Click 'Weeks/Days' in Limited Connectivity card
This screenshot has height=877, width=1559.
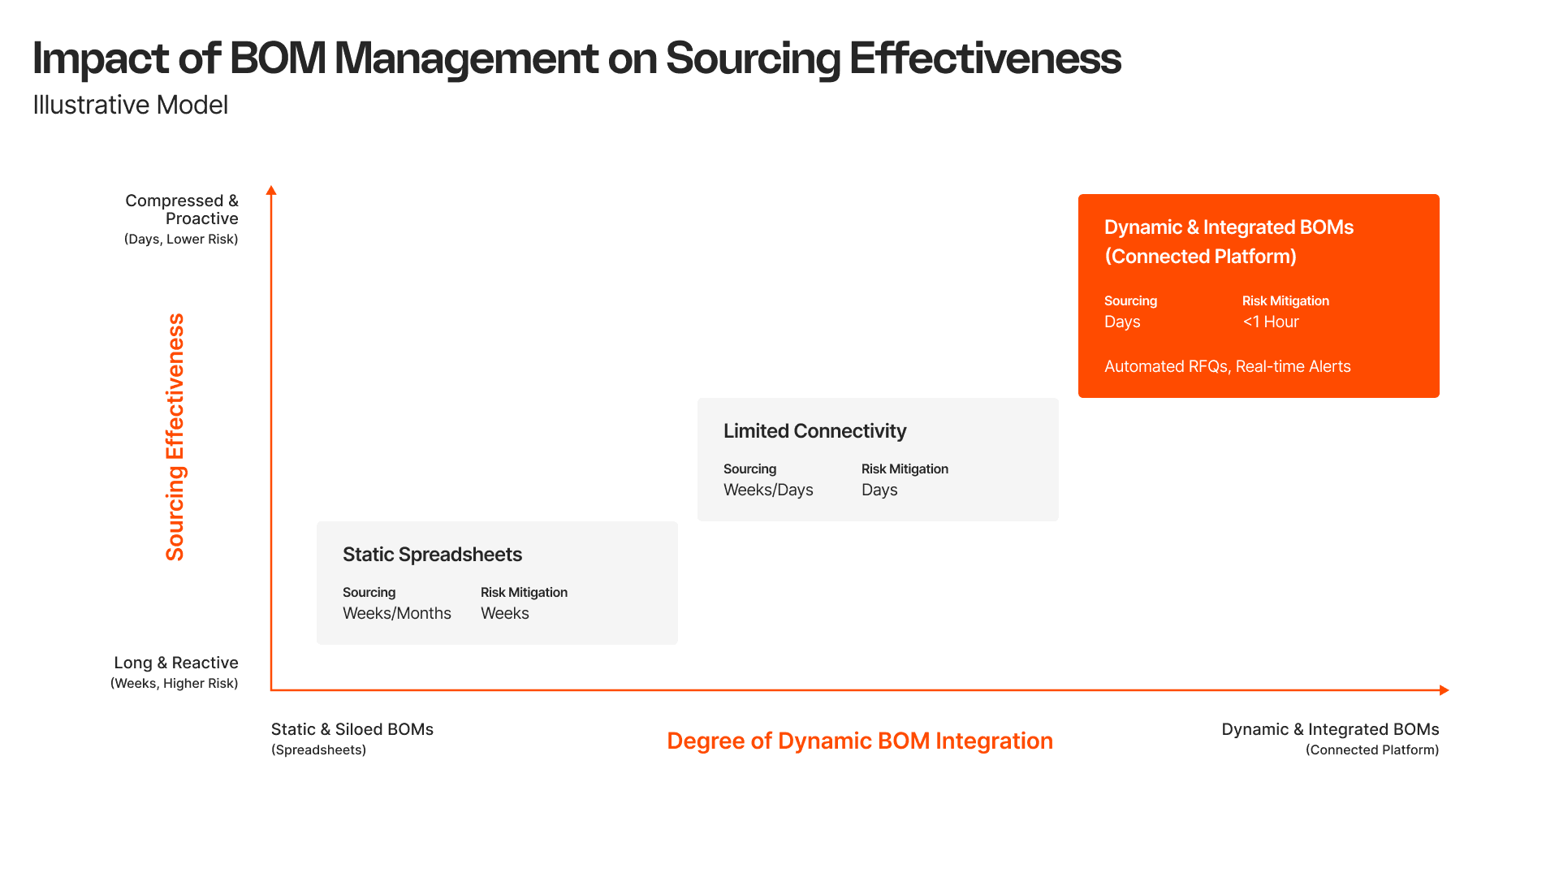767,490
